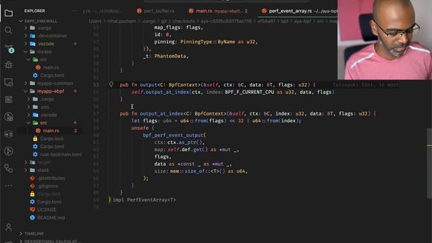This screenshot has height=243, width=432.
Task: Click the webcam video overlay
Action: [x=385, y=40]
